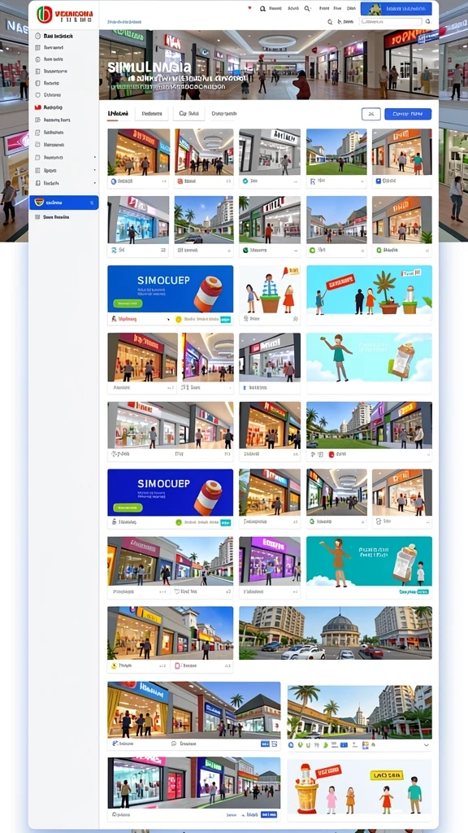Click green button on first SIMOCUEP banner
Viewport: 468px width, 833px height.
pyautogui.click(x=128, y=303)
